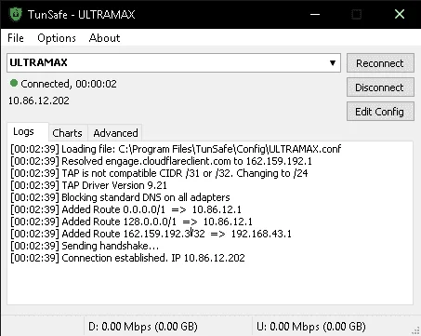
Task: Click the Disconnect button
Action: tap(380, 87)
